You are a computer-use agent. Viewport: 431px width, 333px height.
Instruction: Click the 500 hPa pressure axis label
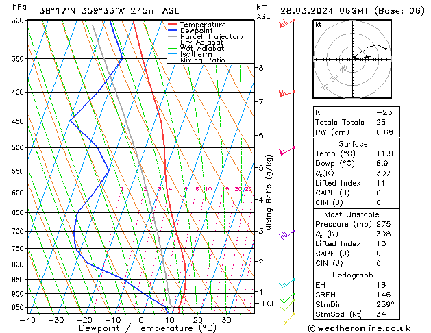(x=19, y=148)
